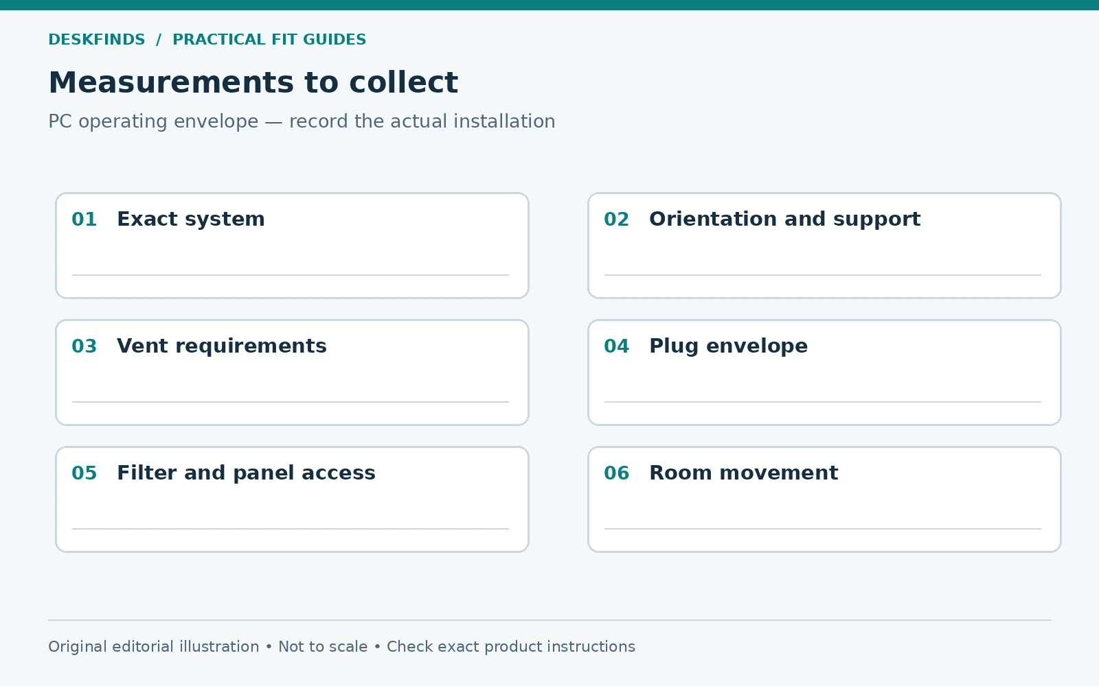Click the entry line under Exact system
The width and height of the screenshot is (1099, 686).
click(x=291, y=275)
